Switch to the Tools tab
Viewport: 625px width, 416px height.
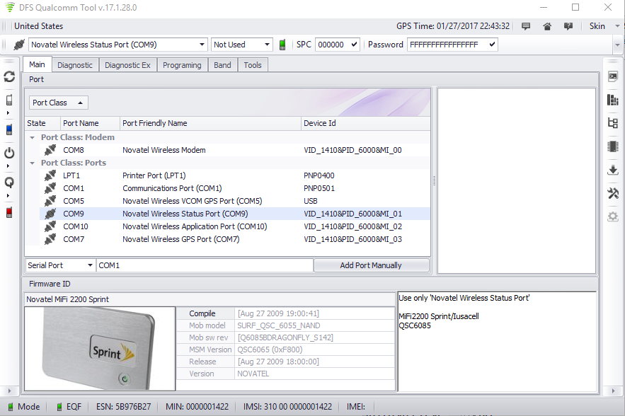[x=253, y=65]
